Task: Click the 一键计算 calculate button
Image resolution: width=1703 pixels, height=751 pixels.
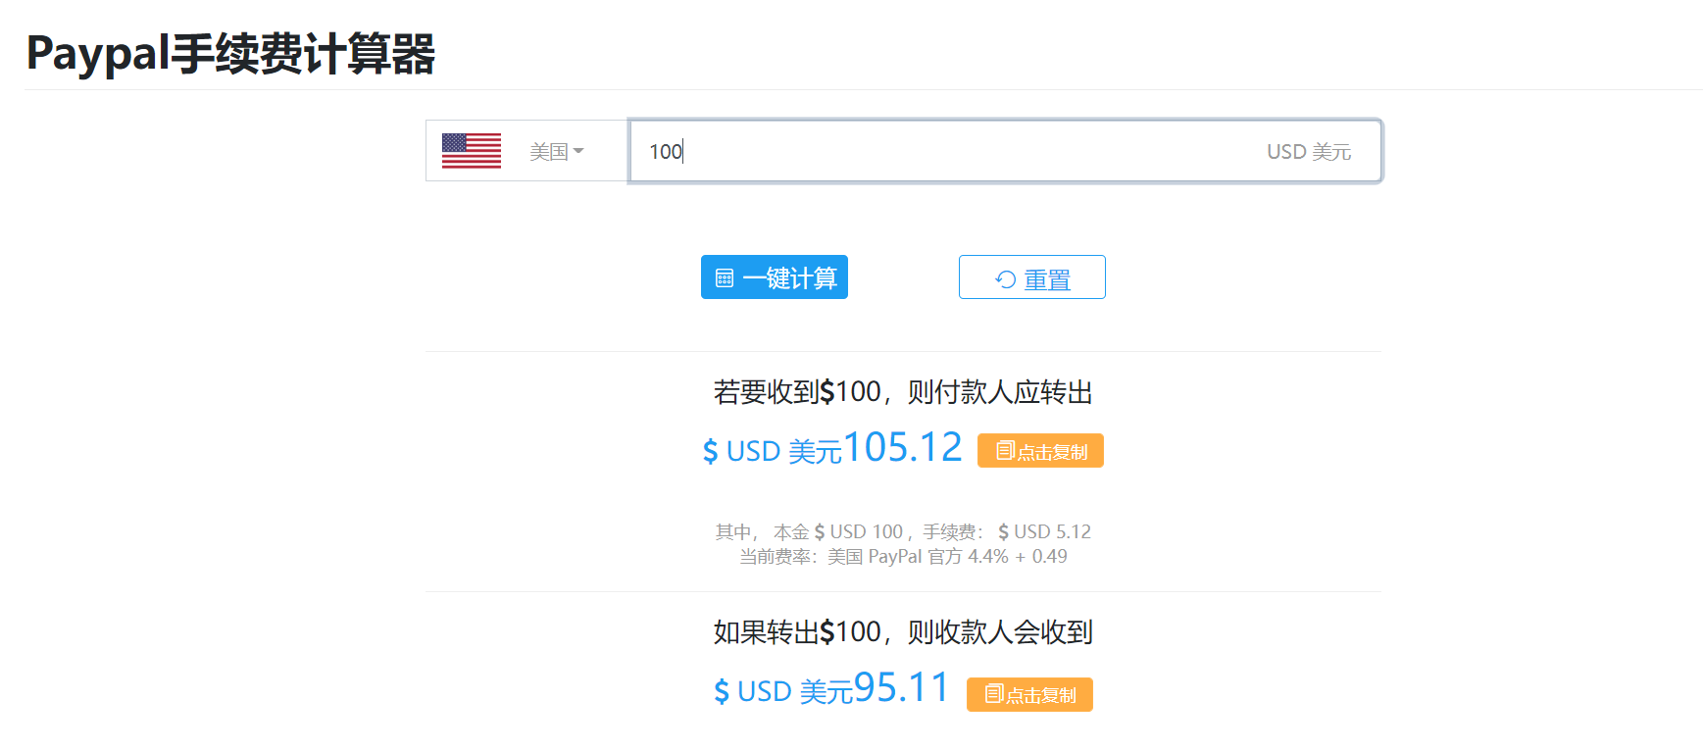Action: pyautogui.click(x=775, y=277)
